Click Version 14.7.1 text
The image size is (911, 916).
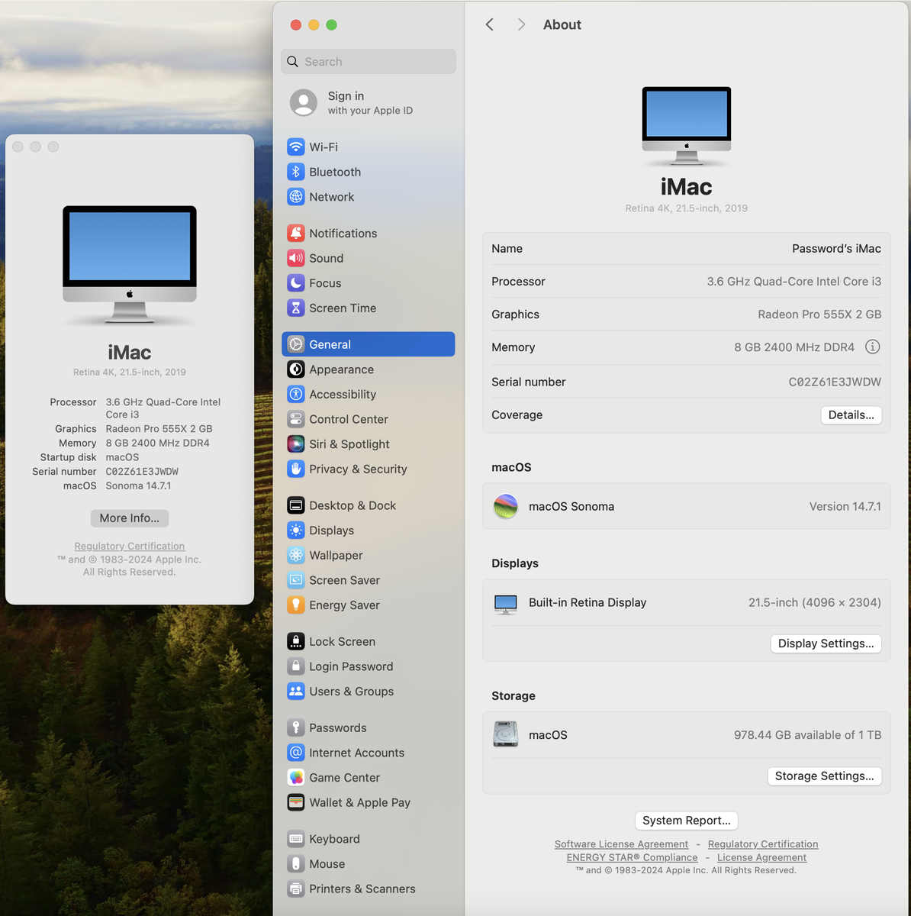click(x=845, y=506)
